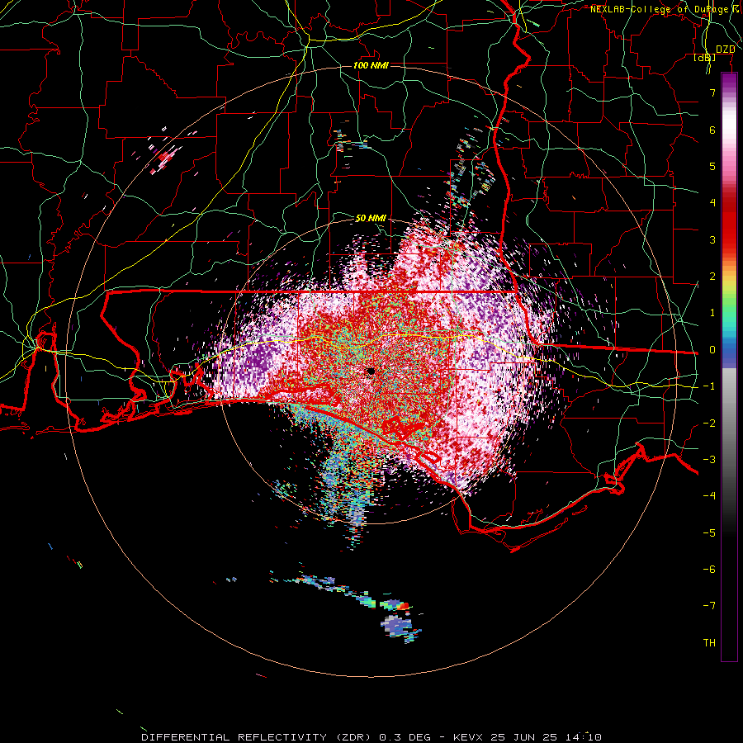The width and height of the screenshot is (743, 743).
Task: Click the 'DIFFERENTIAL REFLECTIVITY (ZDR)' caption text
Action: click(258, 737)
